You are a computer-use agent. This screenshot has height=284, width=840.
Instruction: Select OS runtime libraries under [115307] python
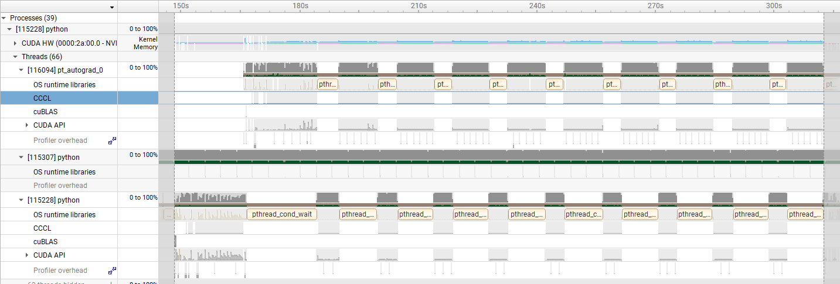[x=64, y=172]
